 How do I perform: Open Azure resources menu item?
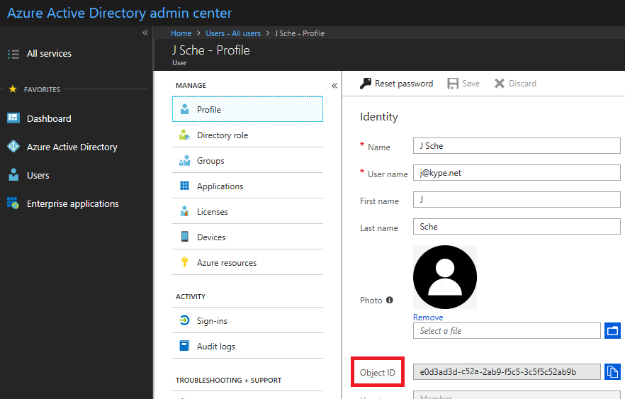coord(247,262)
